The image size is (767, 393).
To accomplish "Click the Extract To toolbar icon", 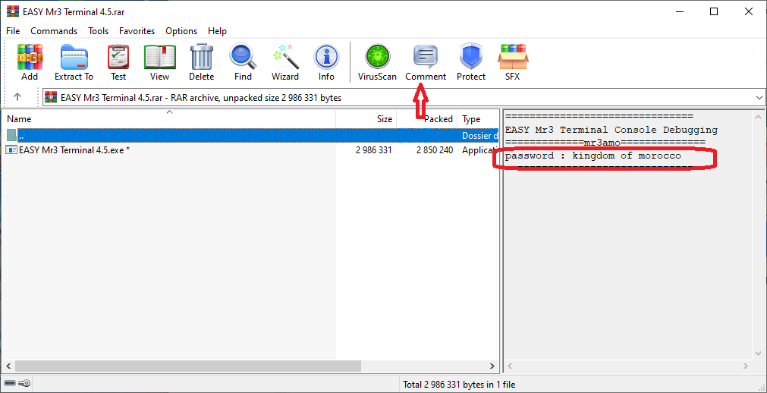I will click(74, 57).
